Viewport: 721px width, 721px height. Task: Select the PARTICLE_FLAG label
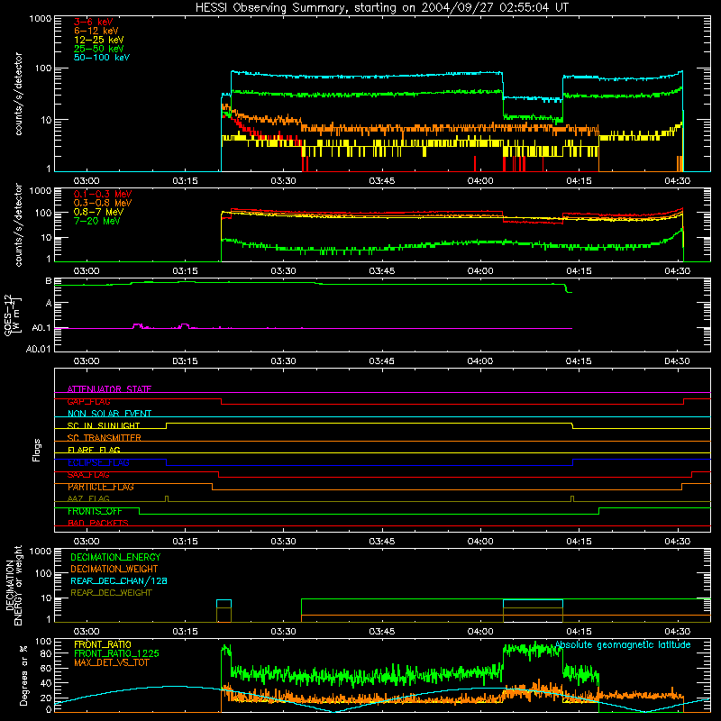tap(101, 487)
